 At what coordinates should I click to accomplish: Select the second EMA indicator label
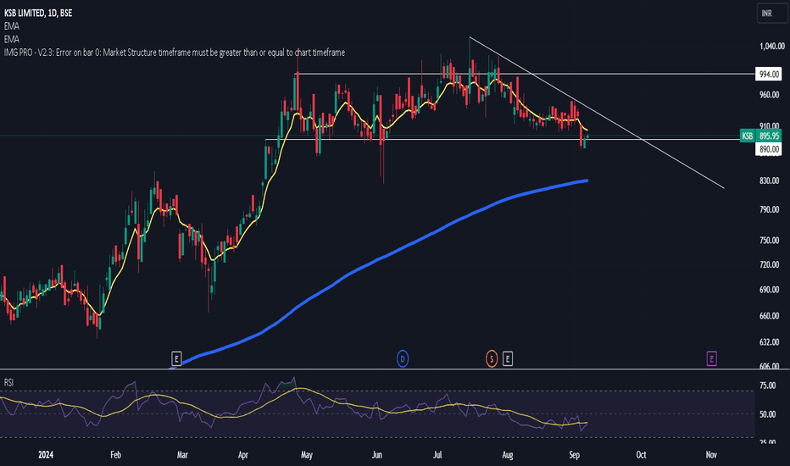point(12,39)
